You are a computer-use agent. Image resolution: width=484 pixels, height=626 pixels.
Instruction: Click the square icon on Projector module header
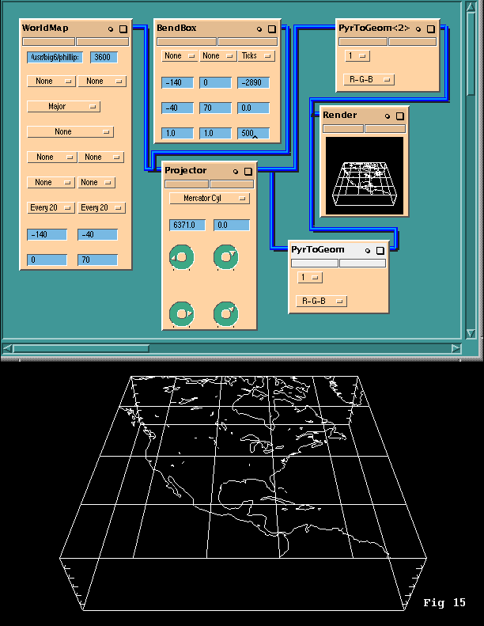click(248, 171)
